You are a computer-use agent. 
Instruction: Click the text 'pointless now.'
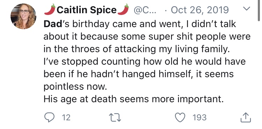tap(75, 87)
